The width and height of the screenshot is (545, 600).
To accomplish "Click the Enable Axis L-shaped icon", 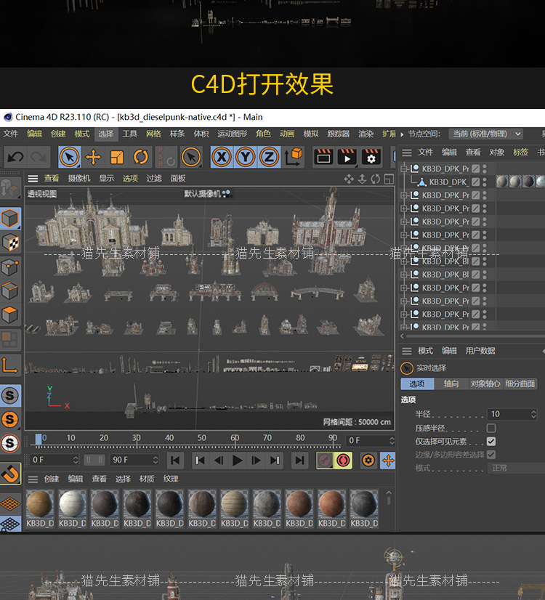I will point(10,365).
